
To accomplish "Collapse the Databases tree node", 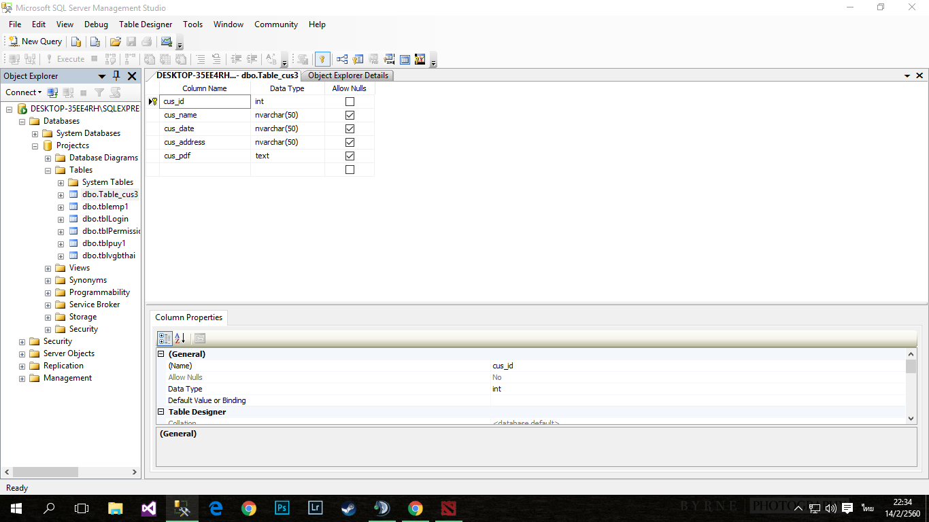I will (x=22, y=121).
